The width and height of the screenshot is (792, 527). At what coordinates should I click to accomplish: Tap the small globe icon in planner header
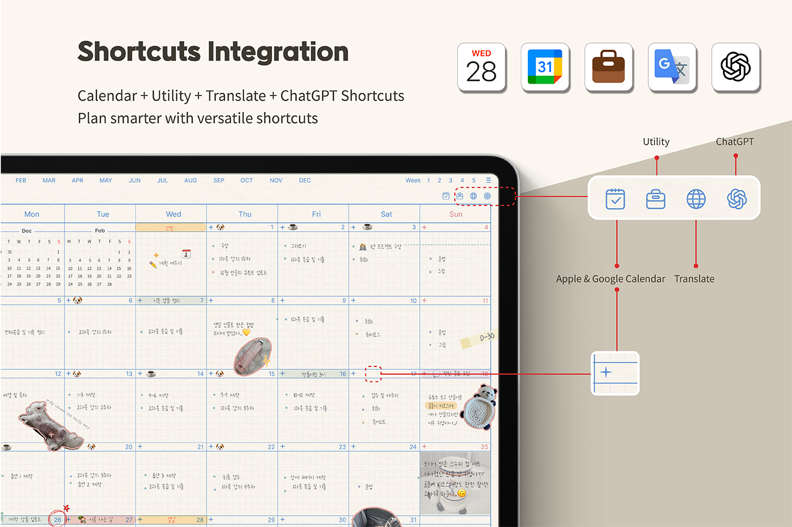[x=474, y=196]
